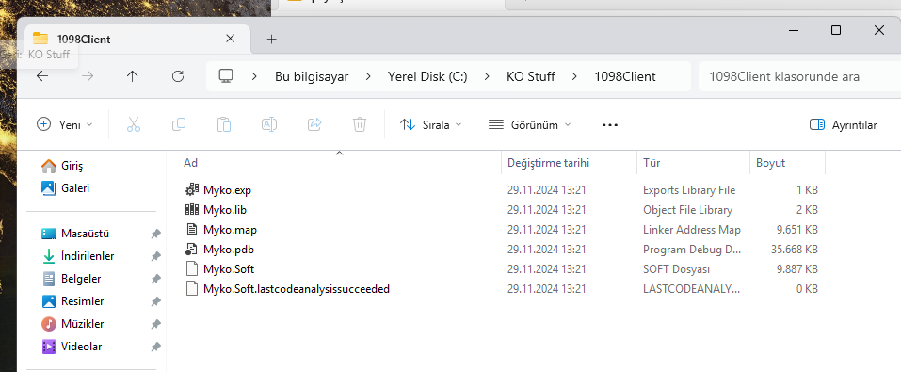The width and height of the screenshot is (901, 372).
Task: Click the Myko.pdb file icon
Action: click(191, 250)
